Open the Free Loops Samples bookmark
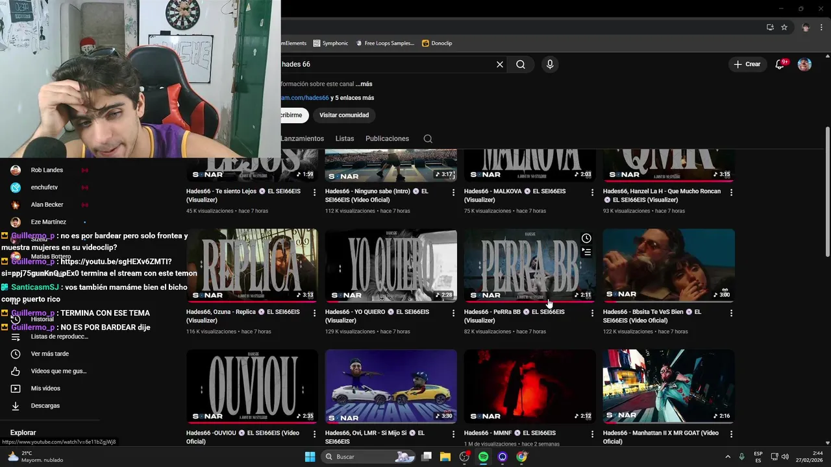The width and height of the screenshot is (831, 467). (384, 43)
